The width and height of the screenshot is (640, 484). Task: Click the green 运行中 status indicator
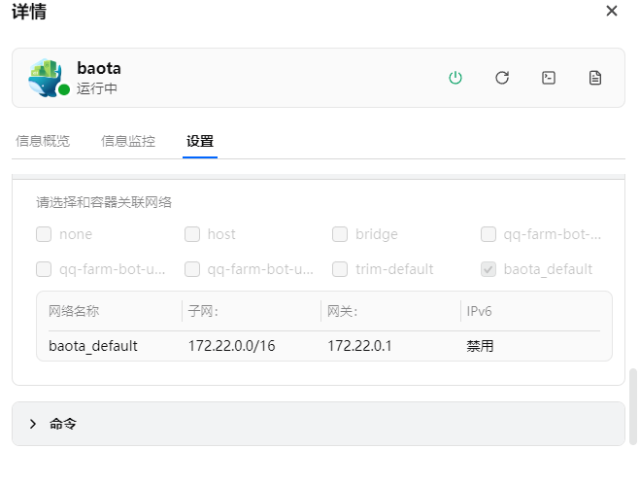coord(64,89)
